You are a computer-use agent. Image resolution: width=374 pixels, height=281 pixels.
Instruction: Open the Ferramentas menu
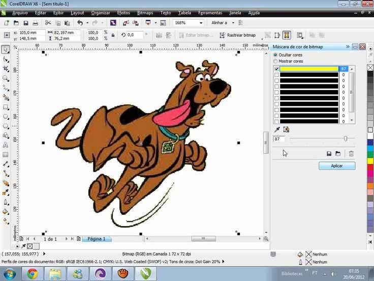(x=210, y=13)
